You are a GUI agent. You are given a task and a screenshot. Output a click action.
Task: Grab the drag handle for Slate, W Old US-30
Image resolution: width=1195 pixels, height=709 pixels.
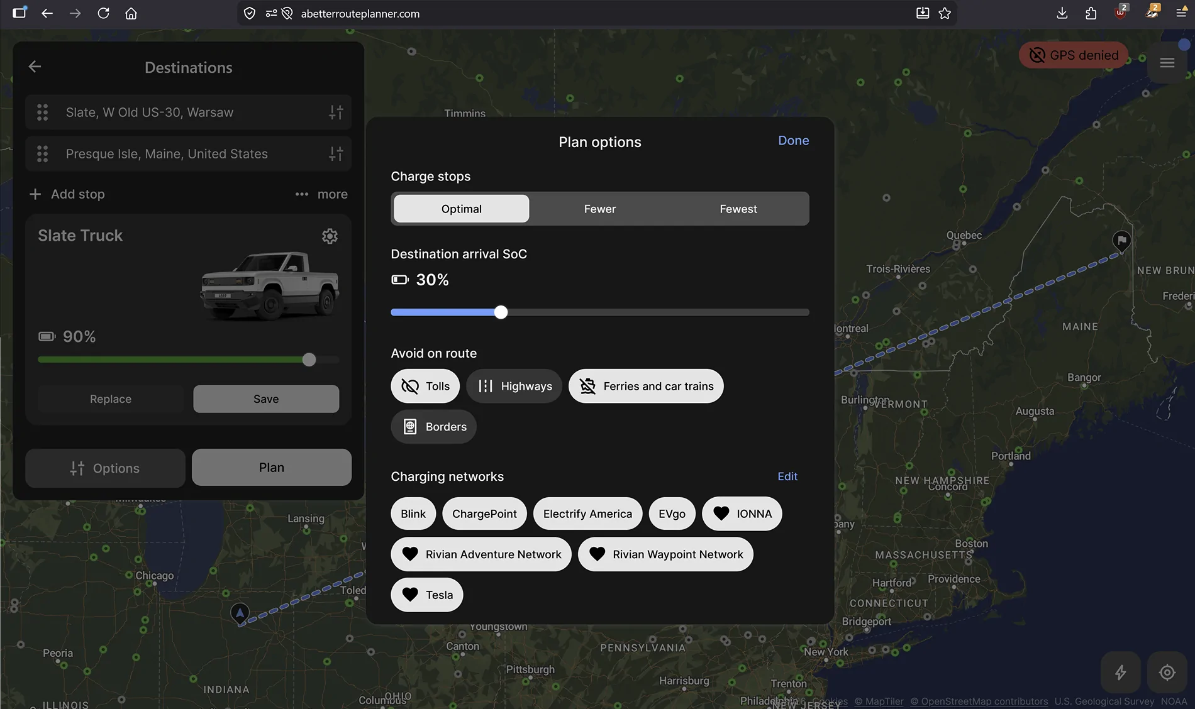(x=42, y=113)
